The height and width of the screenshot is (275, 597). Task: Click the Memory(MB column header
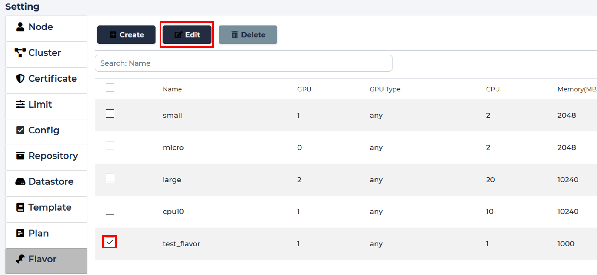pyautogui.click(x=577, y=89)
